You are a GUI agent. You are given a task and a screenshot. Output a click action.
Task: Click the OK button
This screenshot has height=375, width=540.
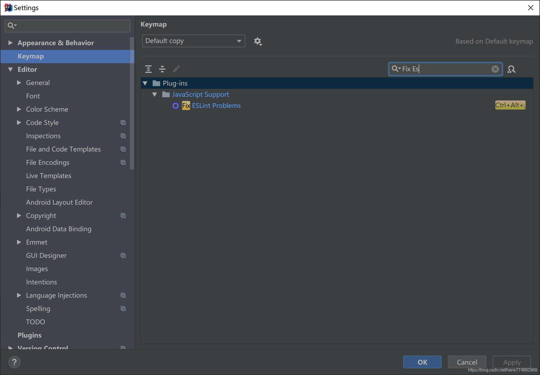tap(422, 362)
